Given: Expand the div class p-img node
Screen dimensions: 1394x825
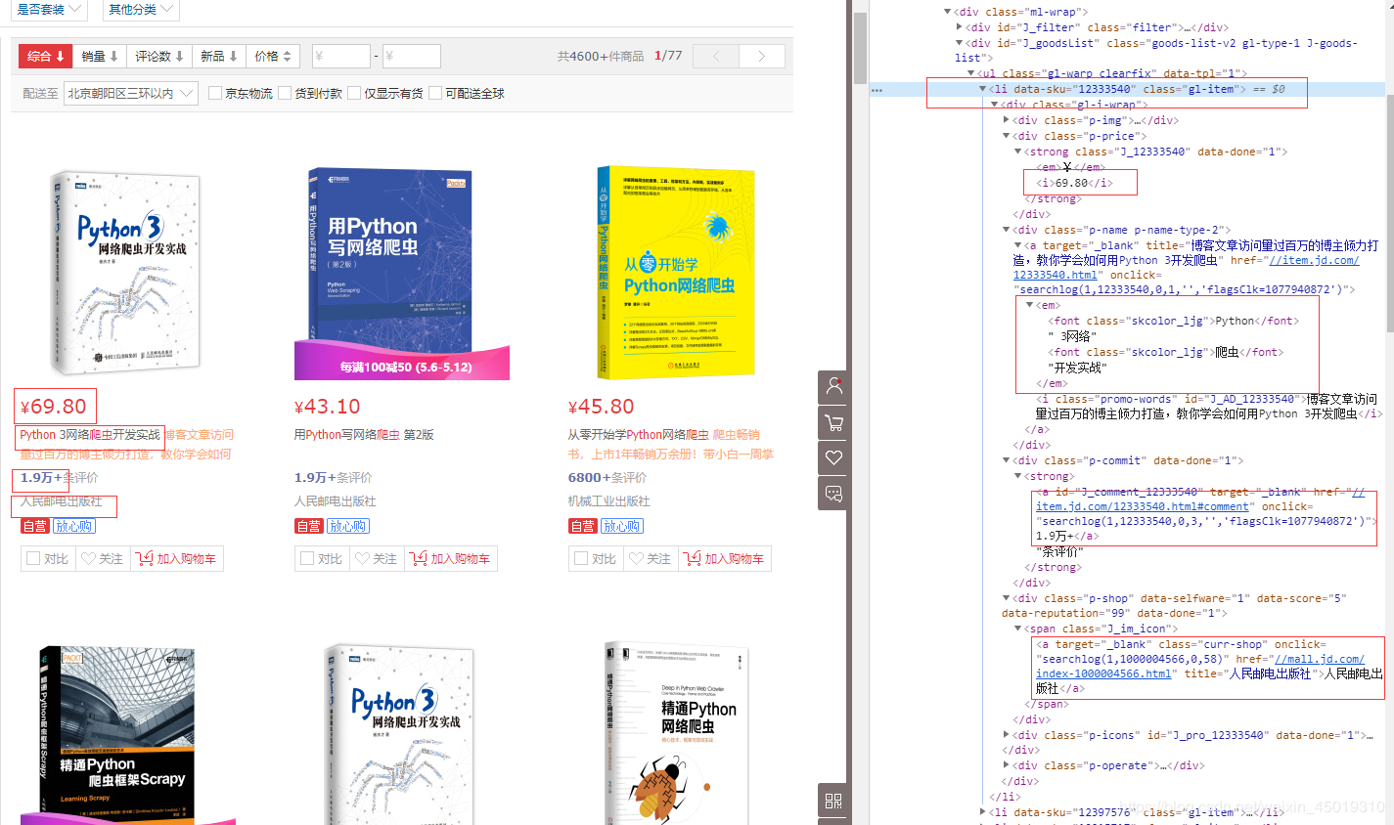Looking at the screenshot, I should coord(1007,120).
